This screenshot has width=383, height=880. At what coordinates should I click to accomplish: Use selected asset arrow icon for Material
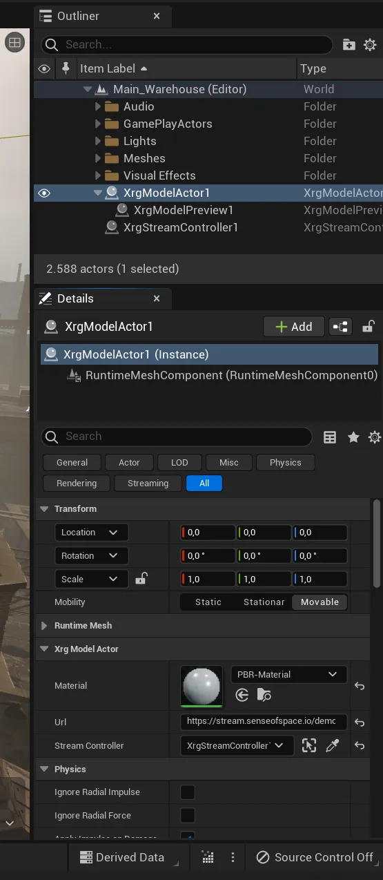point(242,695)
